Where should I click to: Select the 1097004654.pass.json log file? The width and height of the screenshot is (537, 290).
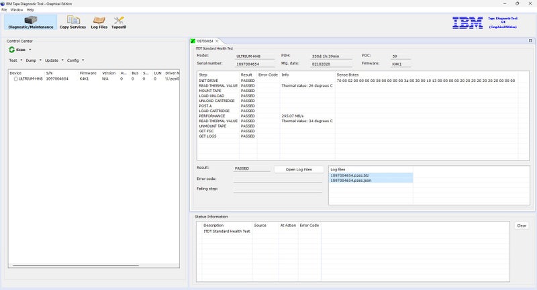(x=350, y=181)
